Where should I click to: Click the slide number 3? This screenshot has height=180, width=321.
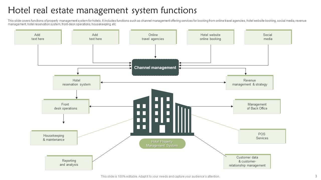point(316,176)
